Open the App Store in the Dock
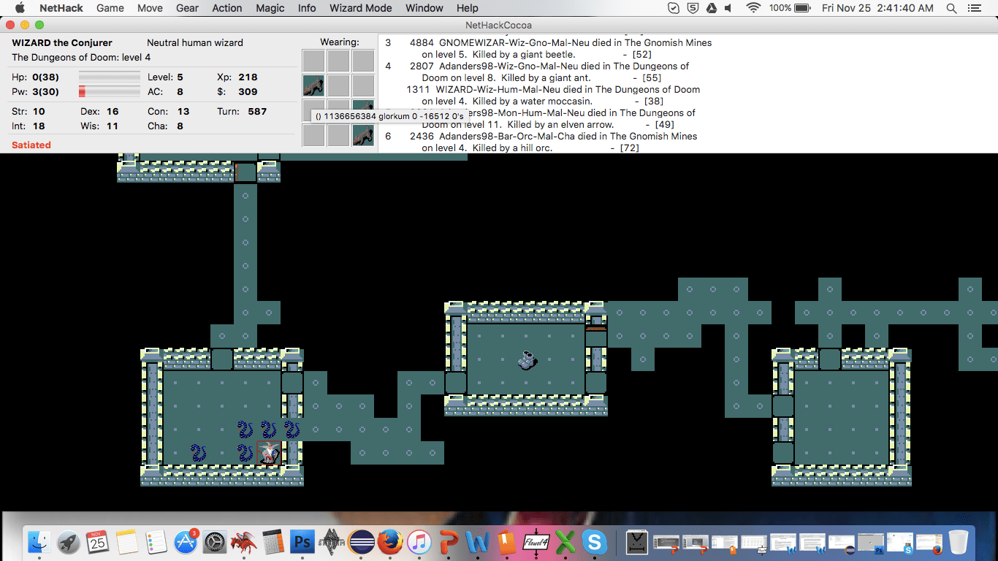Image resolution: width=998 pixels, height=561 pixels. click(x=186, y=542)
